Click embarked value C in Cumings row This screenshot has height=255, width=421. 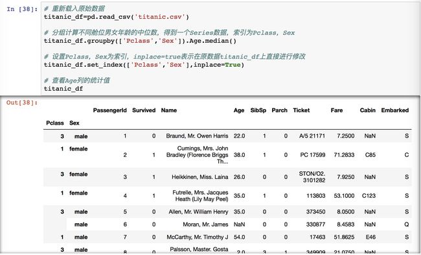point(407,155)
